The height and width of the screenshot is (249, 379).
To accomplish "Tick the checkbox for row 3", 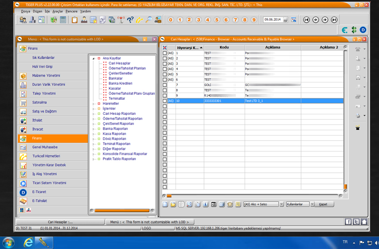I will [x=164, y=63].
